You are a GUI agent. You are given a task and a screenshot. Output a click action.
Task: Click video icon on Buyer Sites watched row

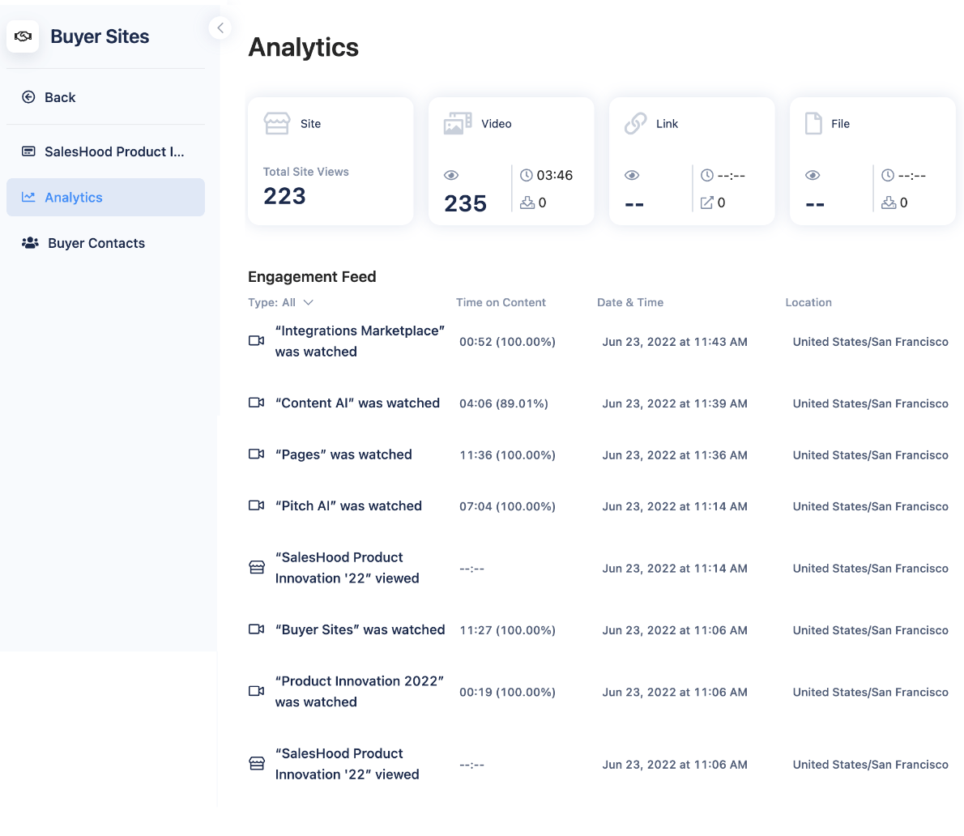coord(256,629)
